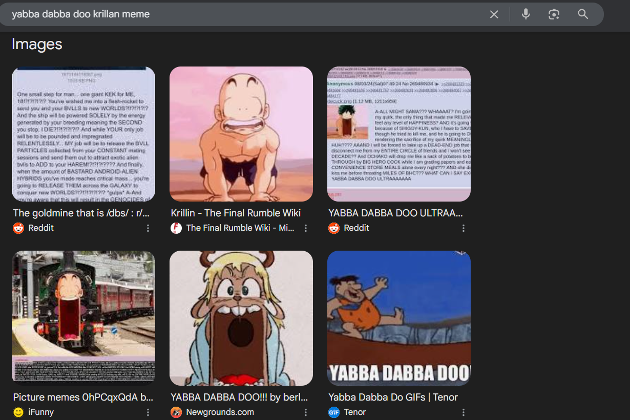Viewport: 630px width, 420px height.
Task: Open more options for the iFunny result
Action: click(148, 412)
